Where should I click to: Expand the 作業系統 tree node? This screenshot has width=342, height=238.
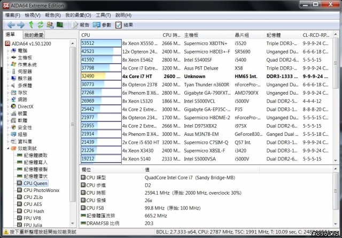coord(8,65)
